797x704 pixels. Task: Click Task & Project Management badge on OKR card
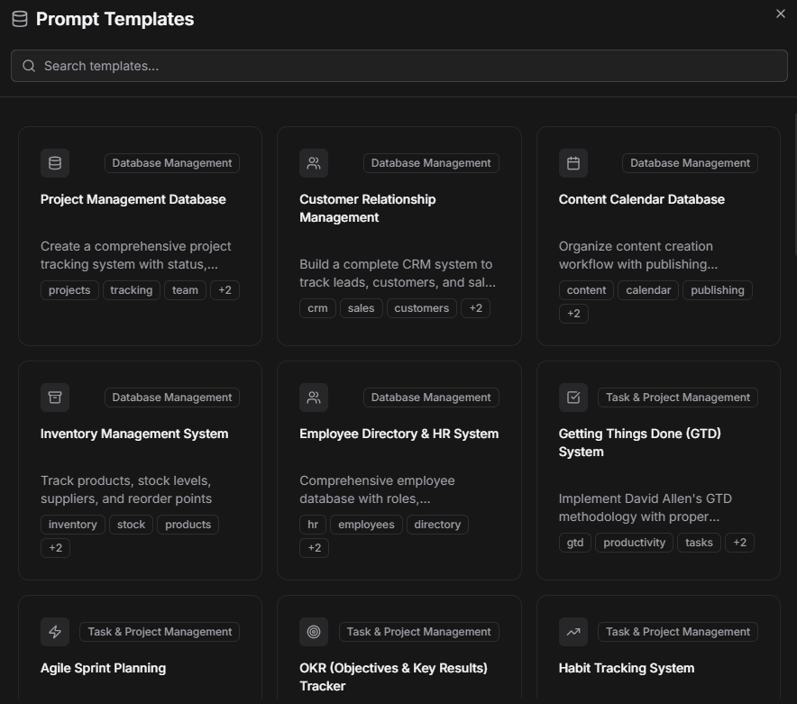coord(419,632)
